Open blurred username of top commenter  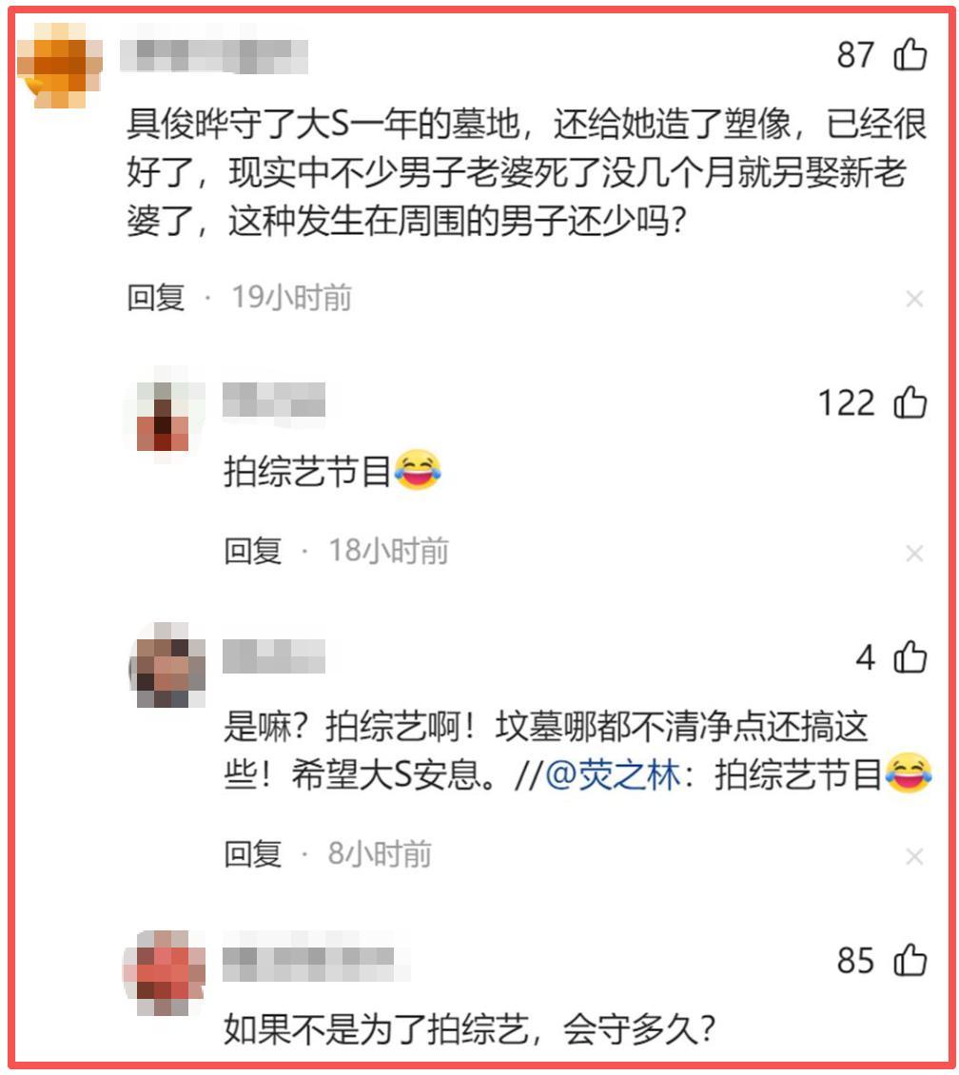coord(214,56)
